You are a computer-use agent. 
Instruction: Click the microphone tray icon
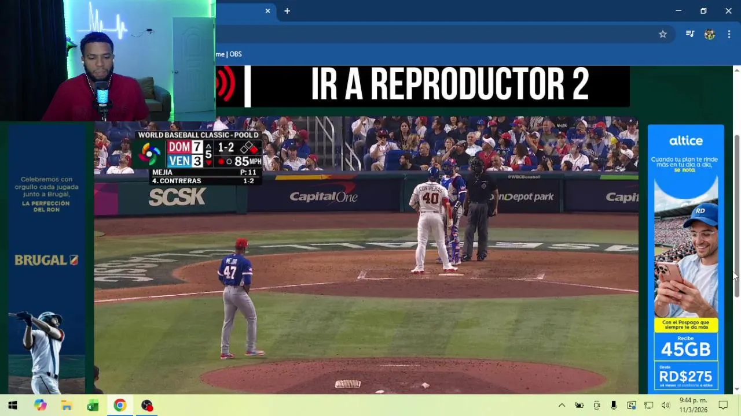pos(614,406)
